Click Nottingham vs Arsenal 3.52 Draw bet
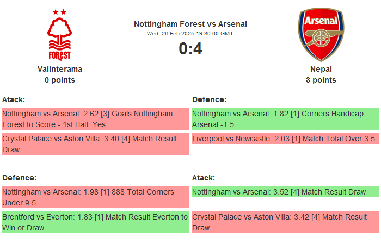This screenshot has height=250, width=381. point(285,192)
